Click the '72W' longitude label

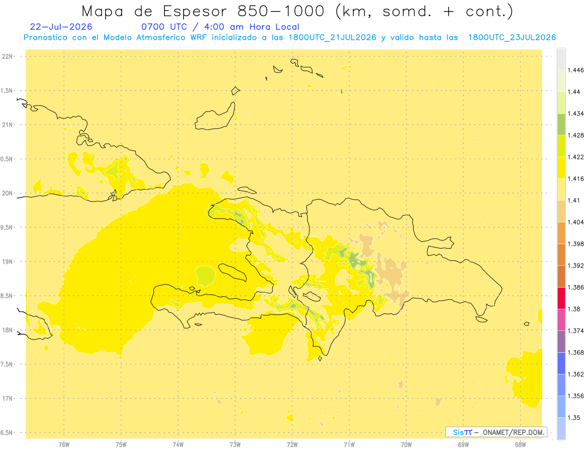click(292, 444)
